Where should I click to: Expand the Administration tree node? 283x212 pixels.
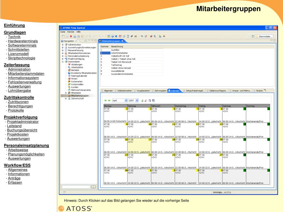(x=63, y=45)
